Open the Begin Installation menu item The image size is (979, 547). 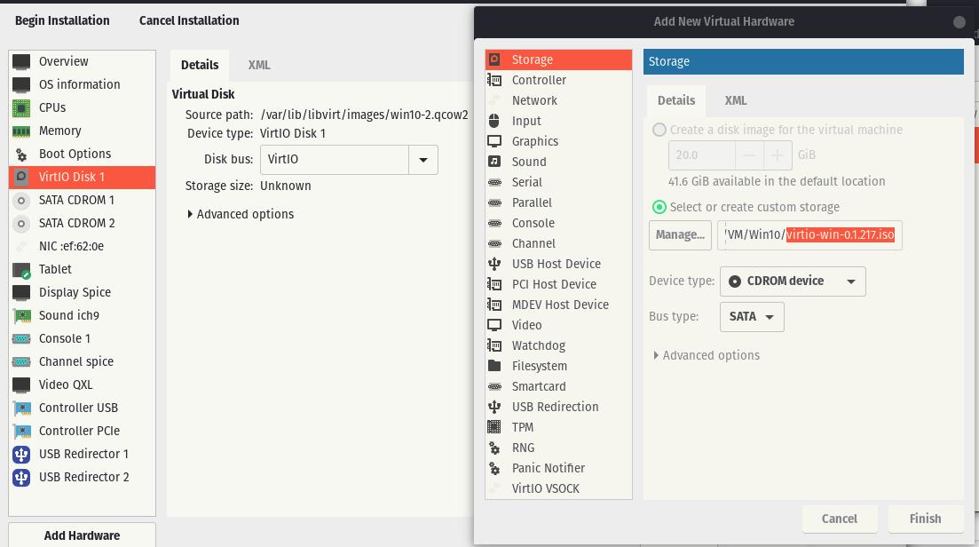[62, 20]
